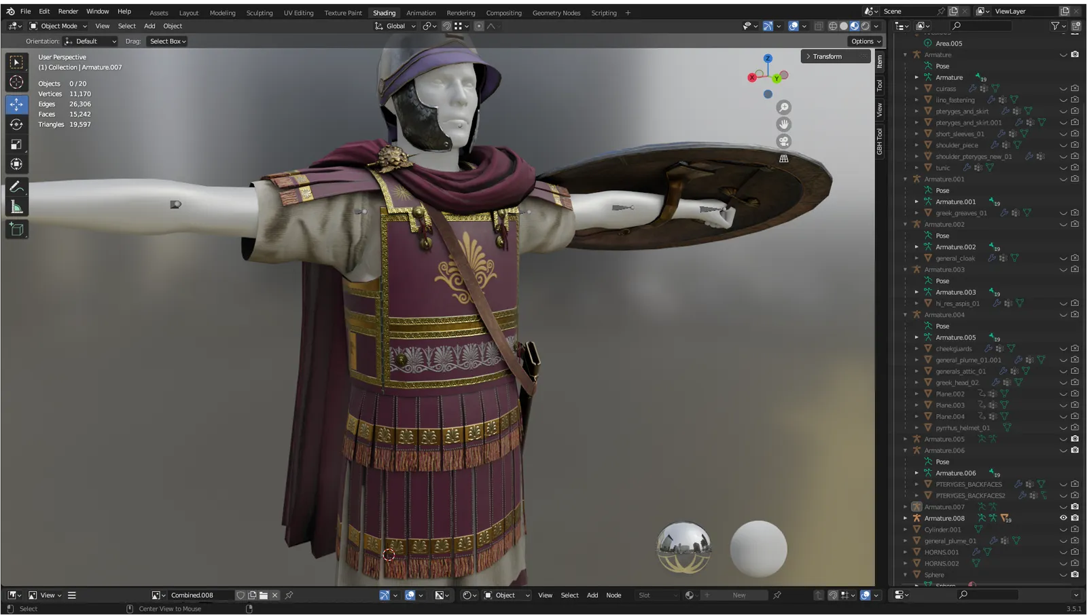Activate the Move tool
Viewport: 1087px width, 615px height.
16,105
